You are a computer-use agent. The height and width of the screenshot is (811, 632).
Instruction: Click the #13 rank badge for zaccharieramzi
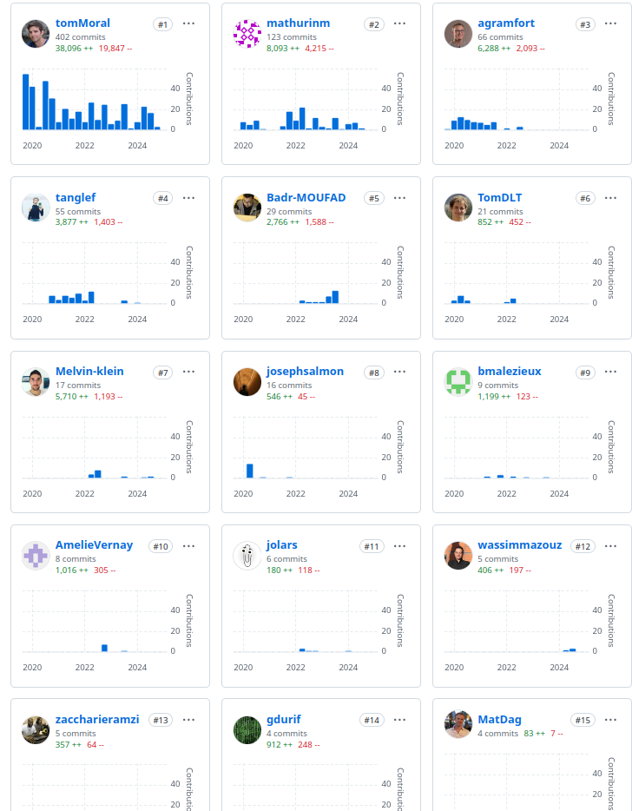pos(161,720)
